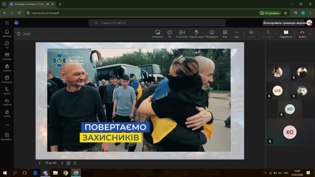Expand the microphone options dropdown arrow

pyautogui.click(x=276, y=34)
